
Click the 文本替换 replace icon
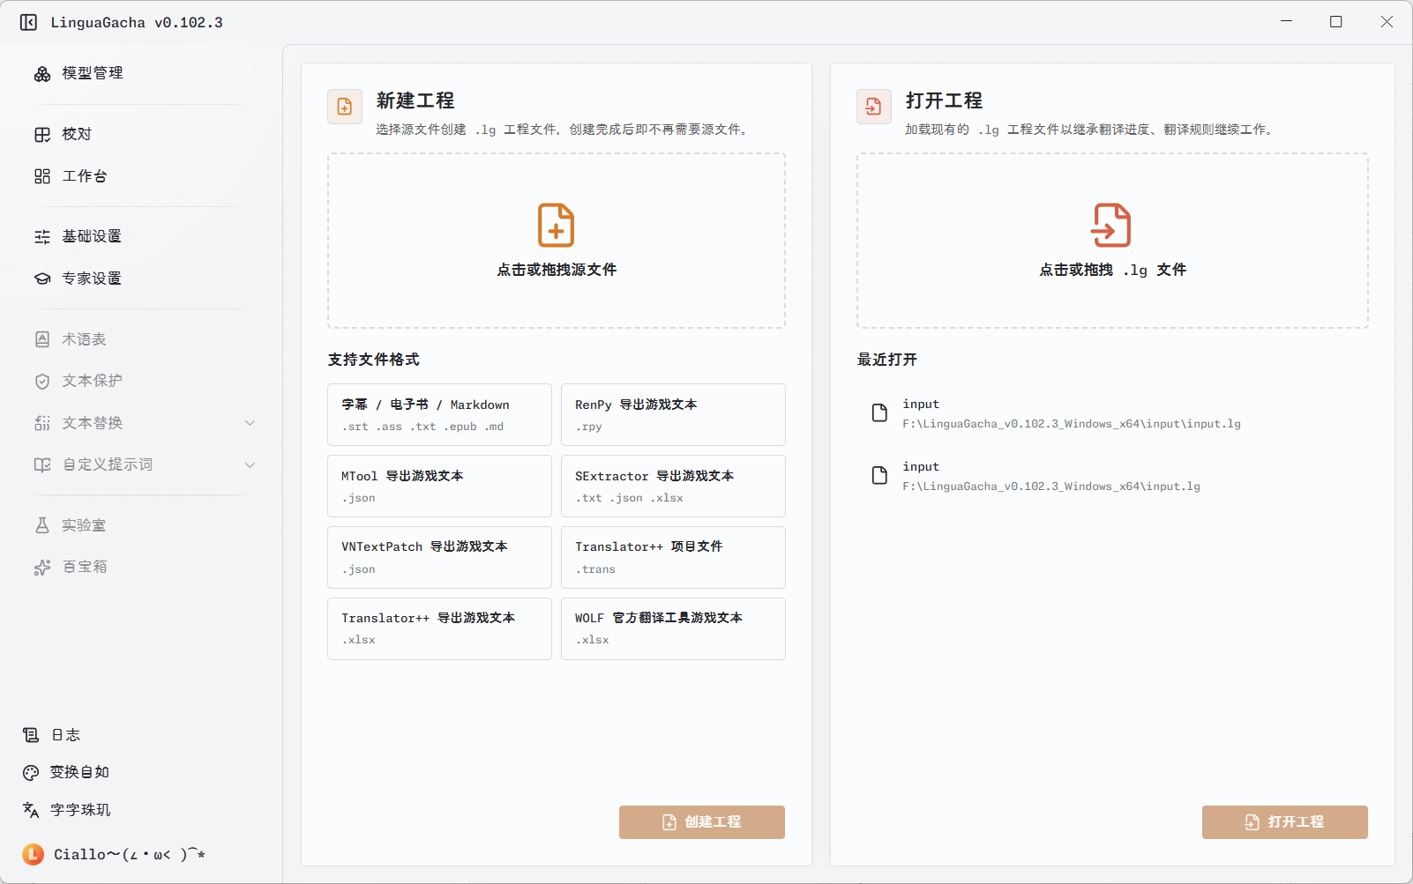coord(42,423)
